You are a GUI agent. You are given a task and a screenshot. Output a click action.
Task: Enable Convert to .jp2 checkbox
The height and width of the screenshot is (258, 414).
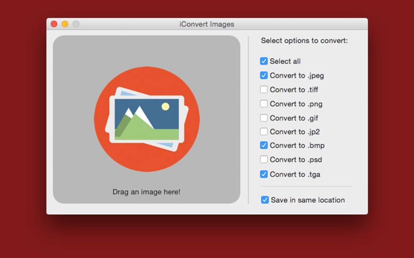[263, 132]
